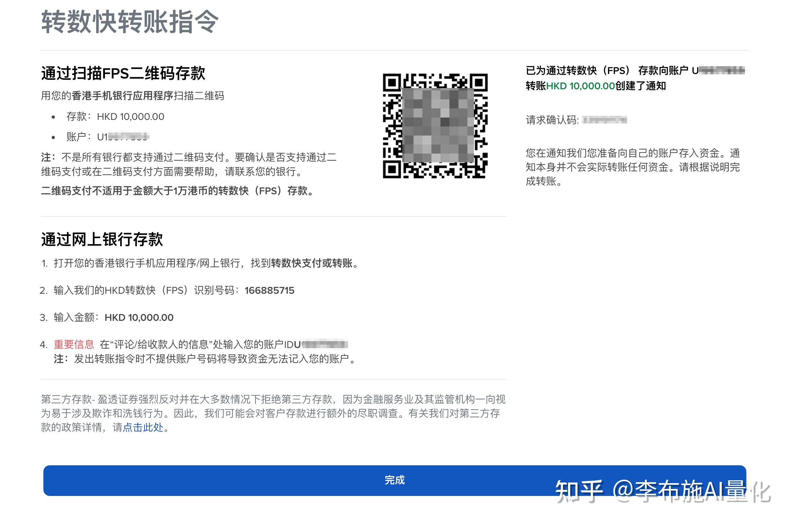791x524 pixels.
Task: Click the 通过网上银行存款 section heading
Action: pyautogui.click(x=102, y=239)
